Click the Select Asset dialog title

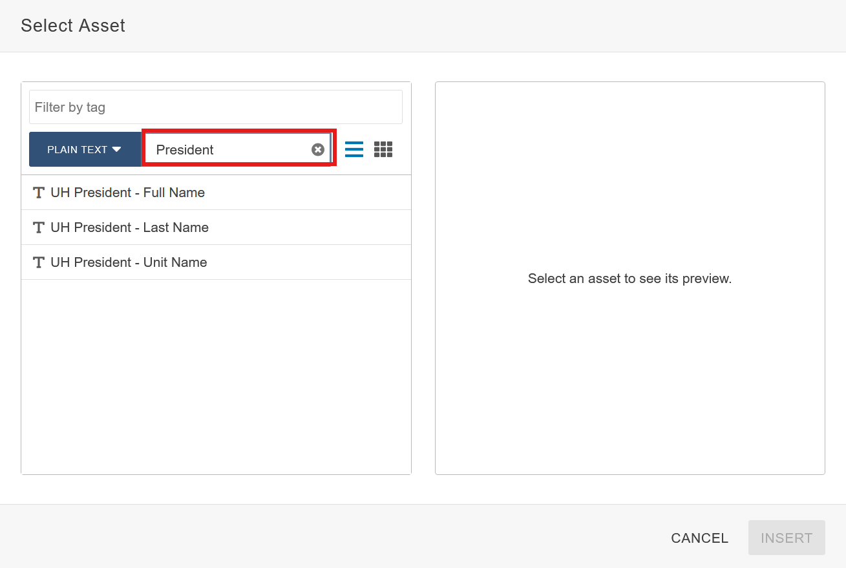click(73, 26)
